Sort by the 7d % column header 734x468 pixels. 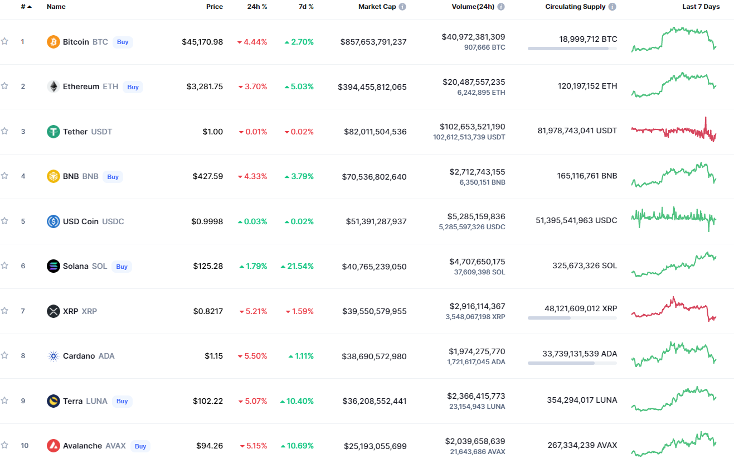point(304,7)
